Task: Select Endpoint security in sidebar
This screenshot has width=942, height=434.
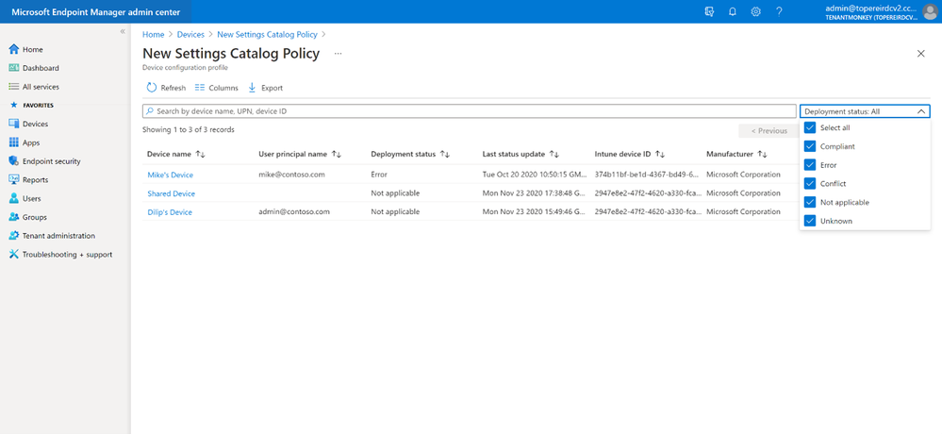Action: pos(52,161)
